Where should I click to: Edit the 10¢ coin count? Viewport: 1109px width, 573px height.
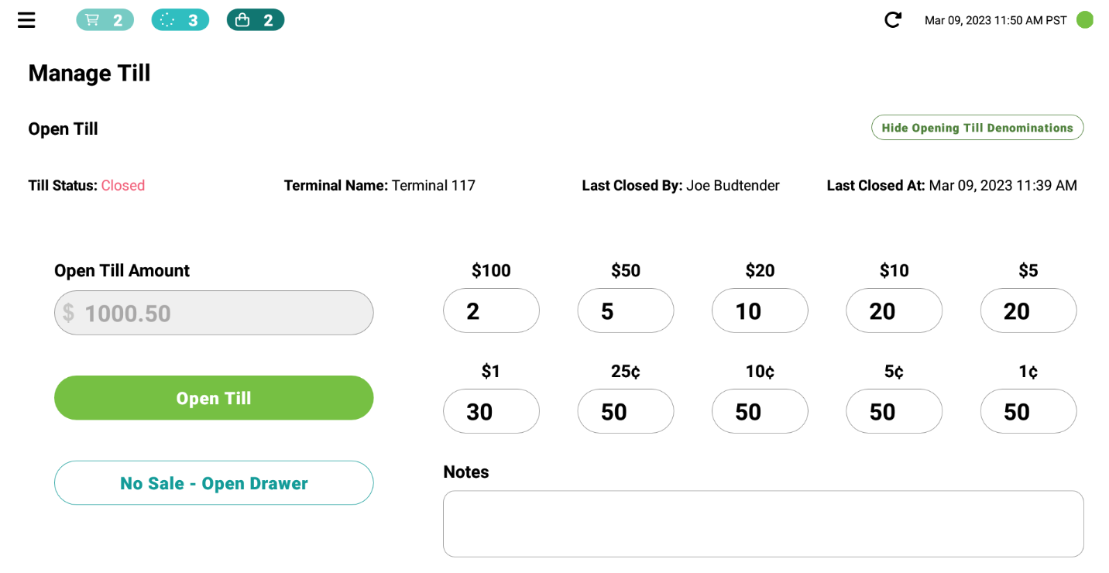(760, 411)
